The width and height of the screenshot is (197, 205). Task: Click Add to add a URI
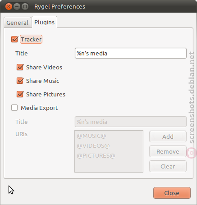tap(168, 137)
